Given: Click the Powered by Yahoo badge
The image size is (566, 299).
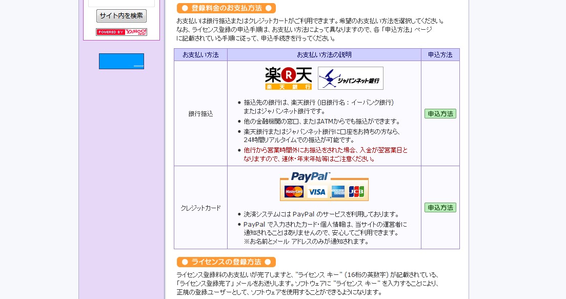Looking at the screenshot, I should pyautogui.click(x=122, y=32).
